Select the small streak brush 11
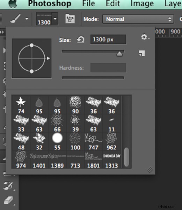 tap(111, 123)
